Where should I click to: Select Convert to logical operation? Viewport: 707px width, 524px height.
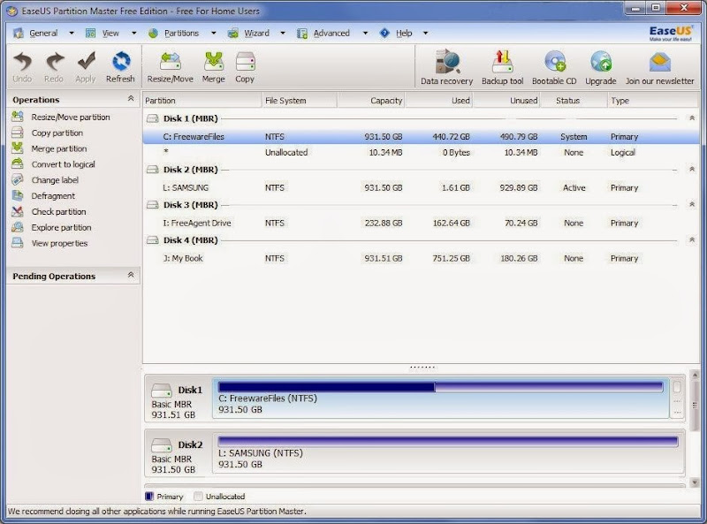[63, 164]
